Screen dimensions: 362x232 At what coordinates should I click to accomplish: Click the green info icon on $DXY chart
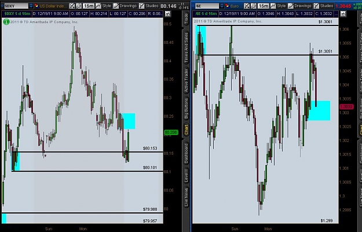coord(6,22)
